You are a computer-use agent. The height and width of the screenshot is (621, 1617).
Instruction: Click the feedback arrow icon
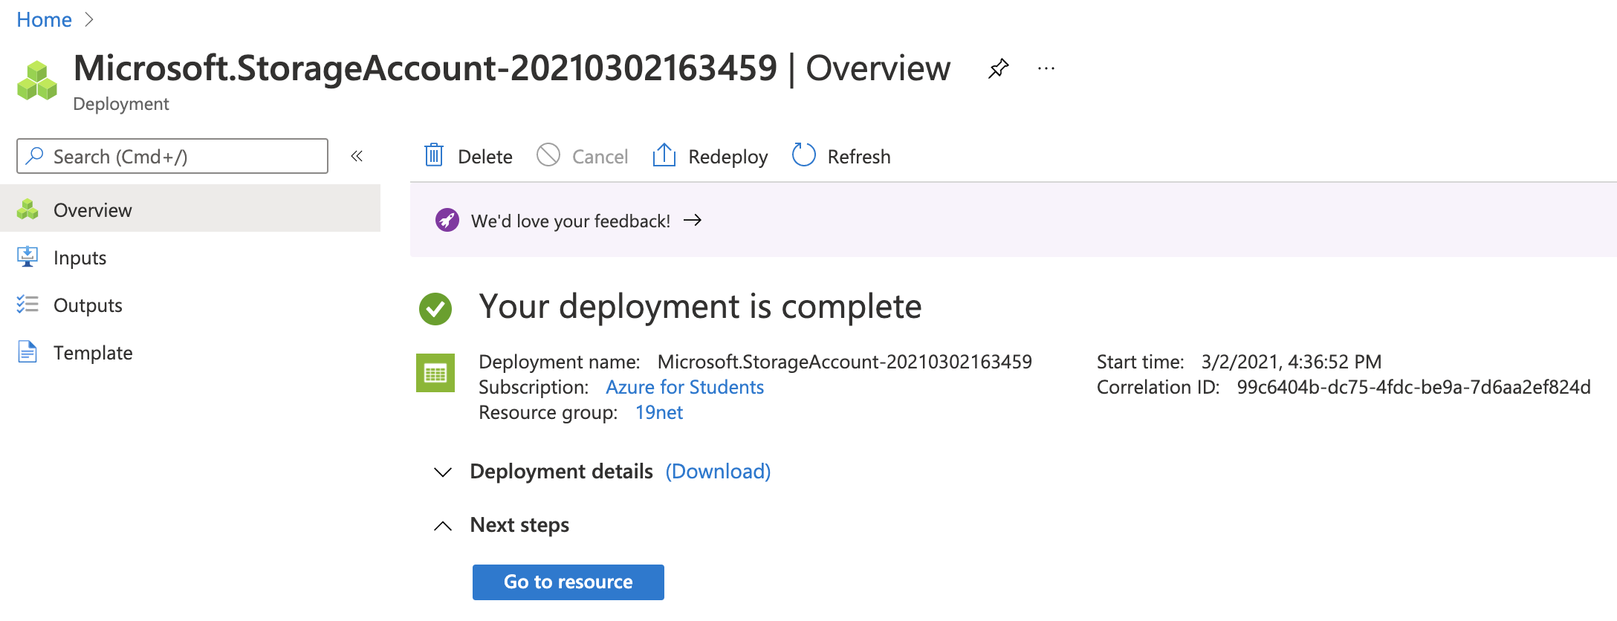point(693,220)
